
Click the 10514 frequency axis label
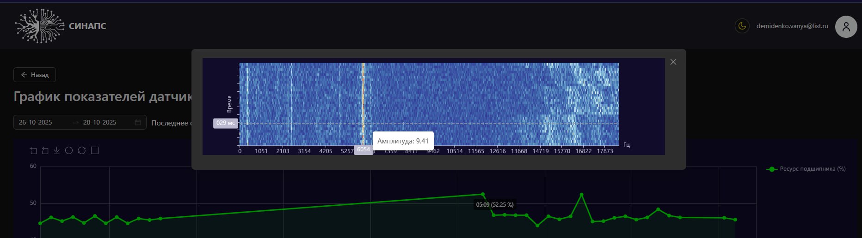click(455, 151)
